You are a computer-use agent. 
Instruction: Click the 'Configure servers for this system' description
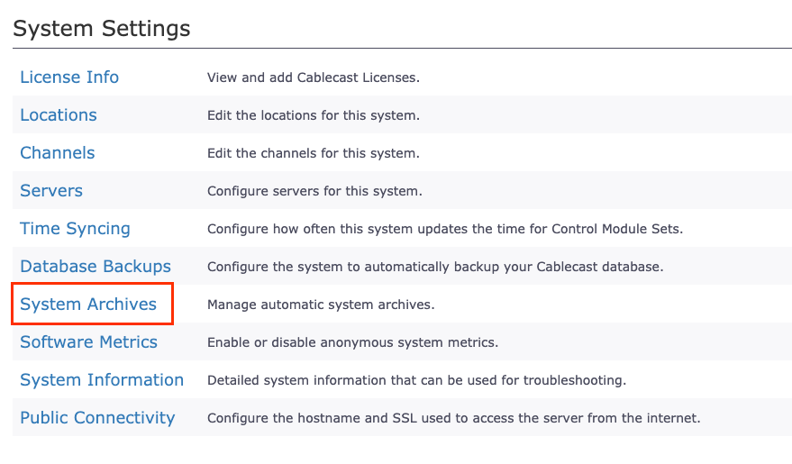[314, 192]
